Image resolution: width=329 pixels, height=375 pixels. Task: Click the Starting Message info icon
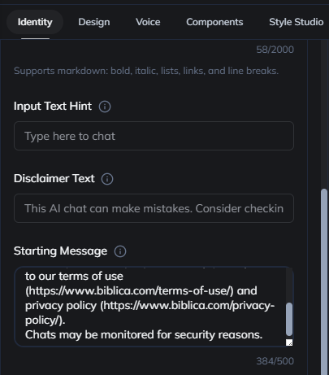[120, 251]
